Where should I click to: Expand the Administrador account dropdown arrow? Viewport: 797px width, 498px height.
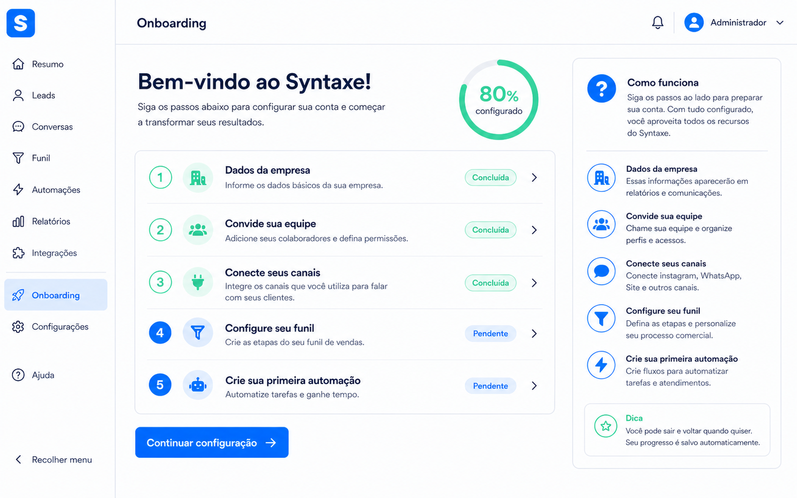[x=780, y=22]
